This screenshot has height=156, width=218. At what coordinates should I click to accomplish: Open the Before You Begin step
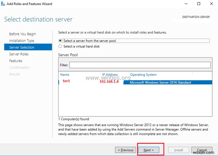pos(22,34)
